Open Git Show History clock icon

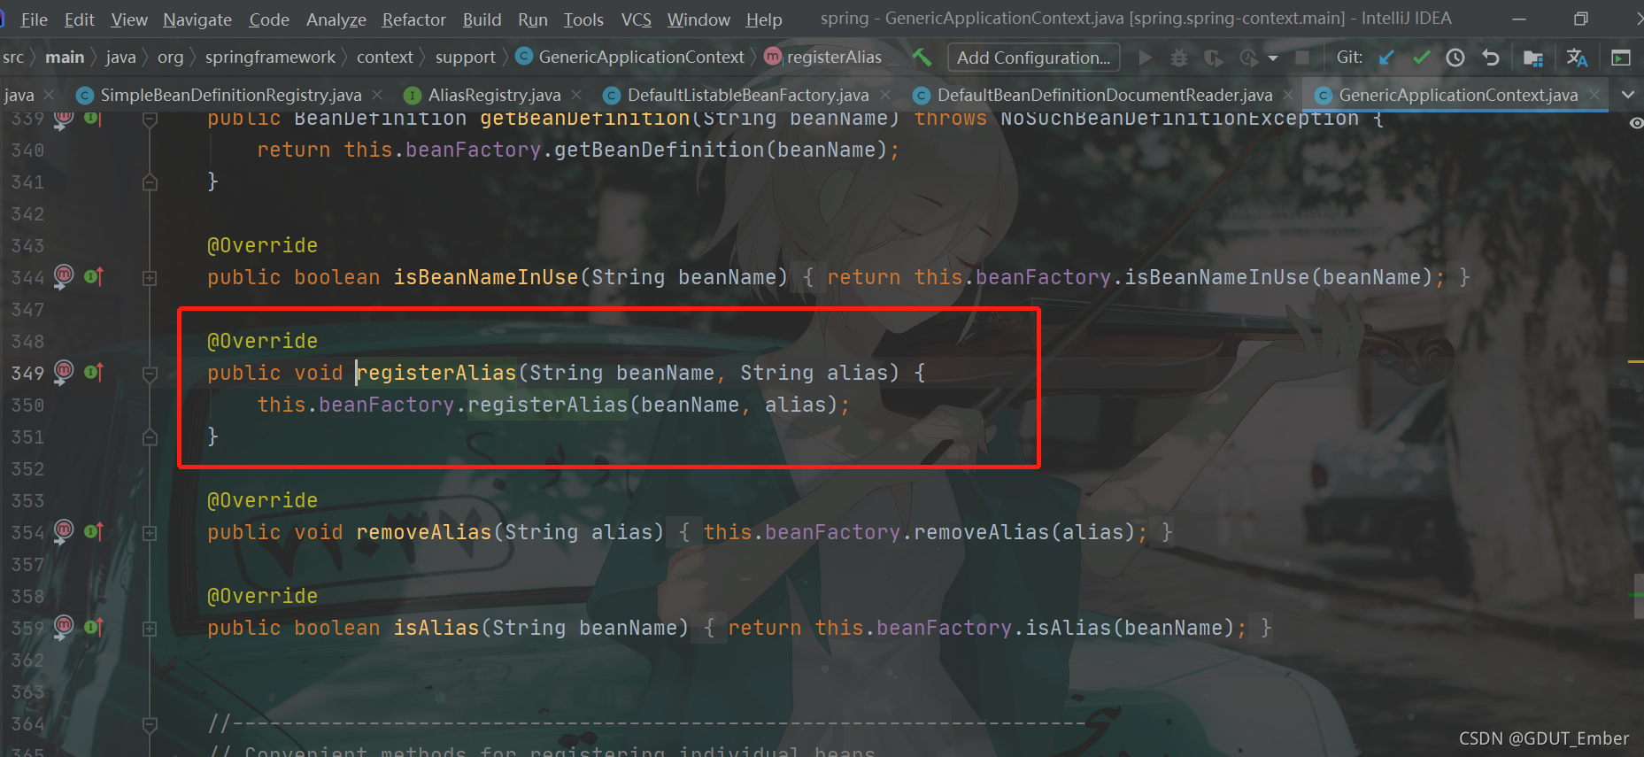(1455, 58)
